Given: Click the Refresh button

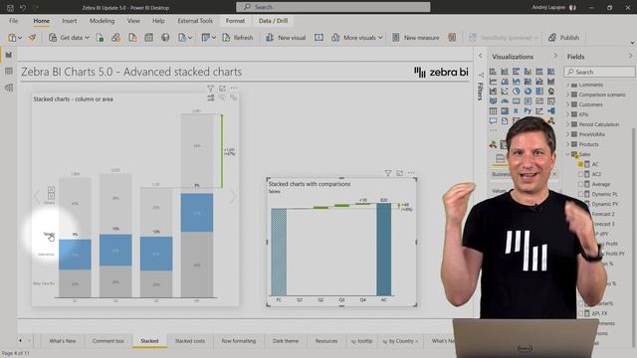Looking at the screenshot, I should (x=238, y=38).
